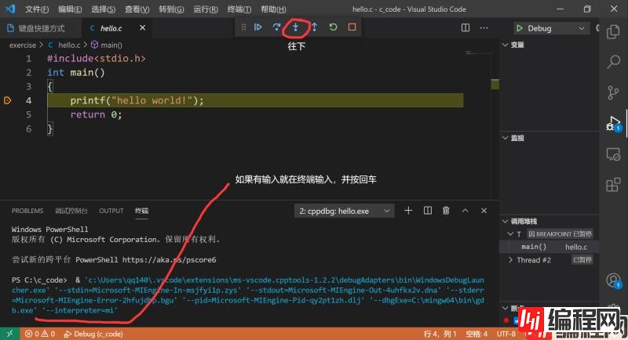This screenshot has height=340, width=628.
Task: Collapse the paused thread in call stack
Action: click(510, 233)
